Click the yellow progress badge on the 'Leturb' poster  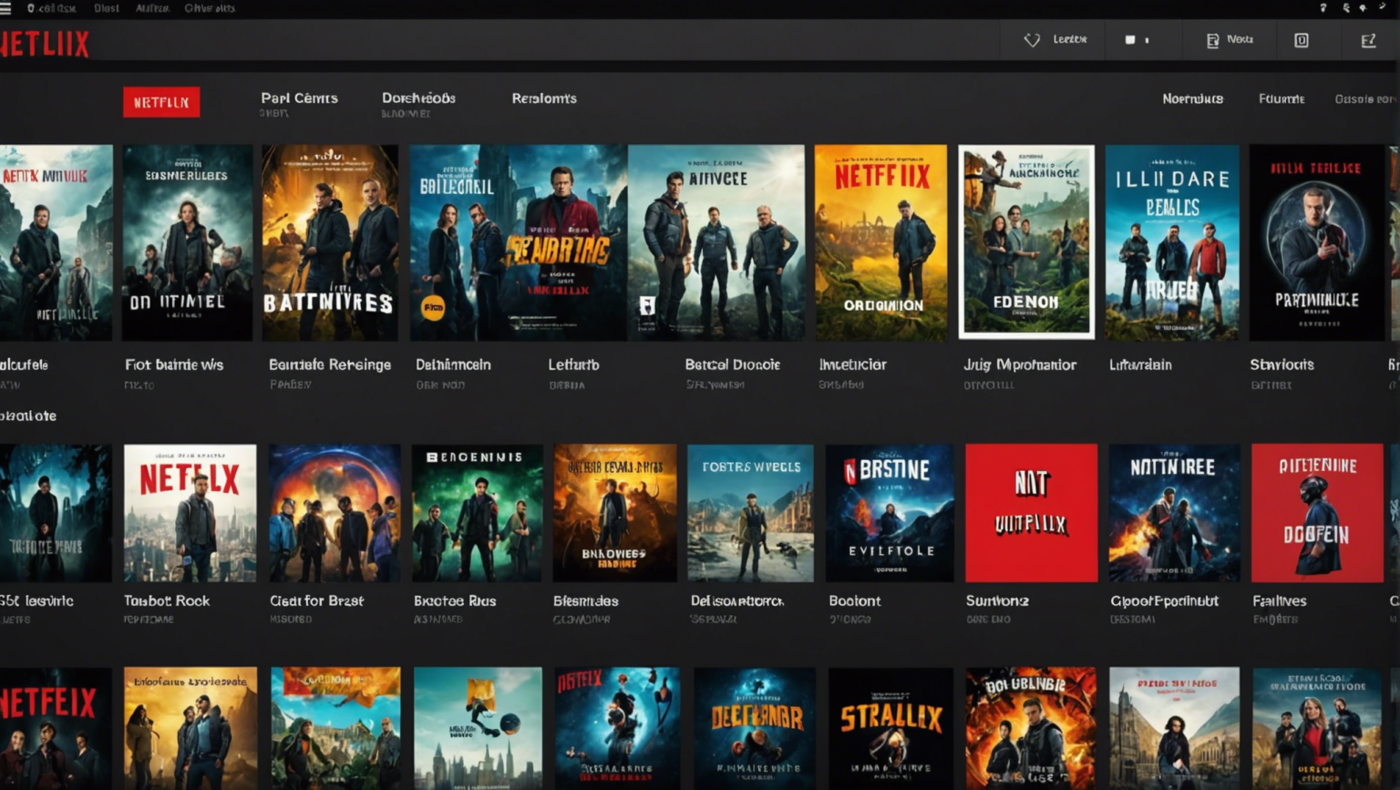click(432, 308)
